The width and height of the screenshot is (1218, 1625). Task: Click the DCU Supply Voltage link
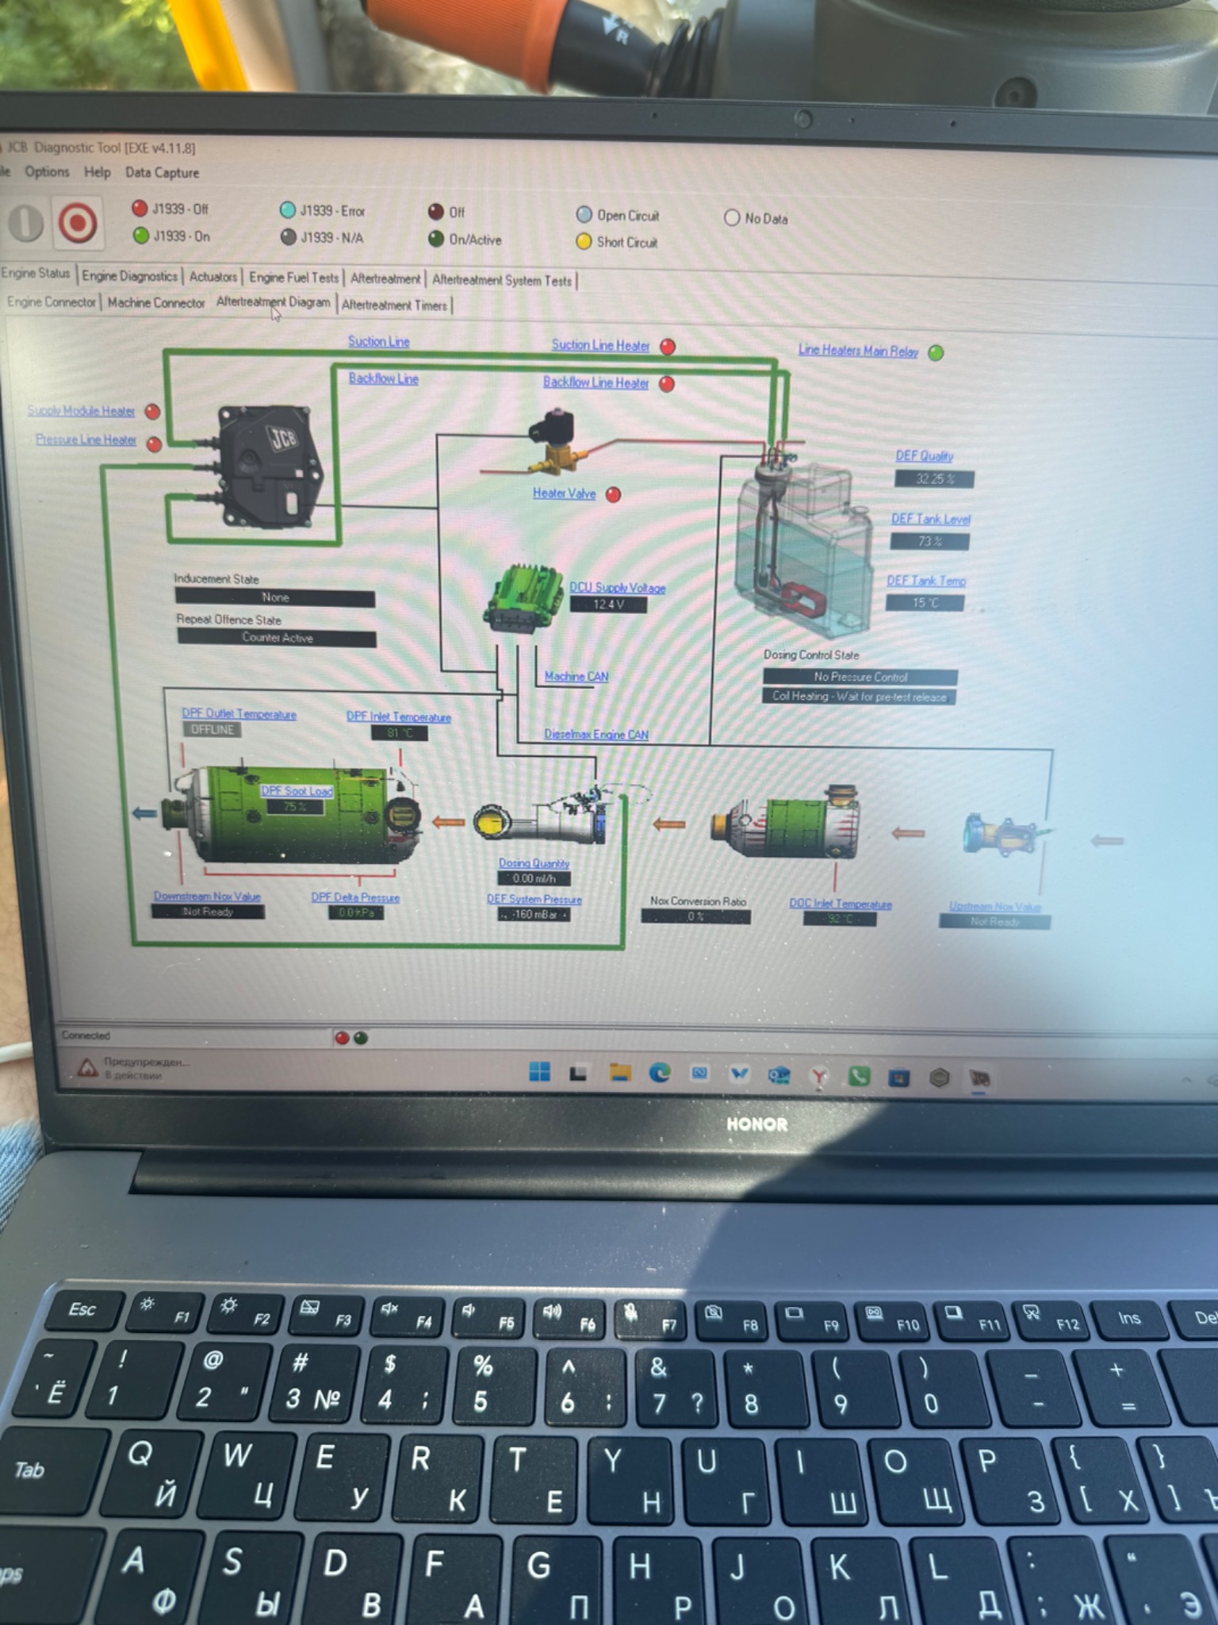(x=618, y=588)
